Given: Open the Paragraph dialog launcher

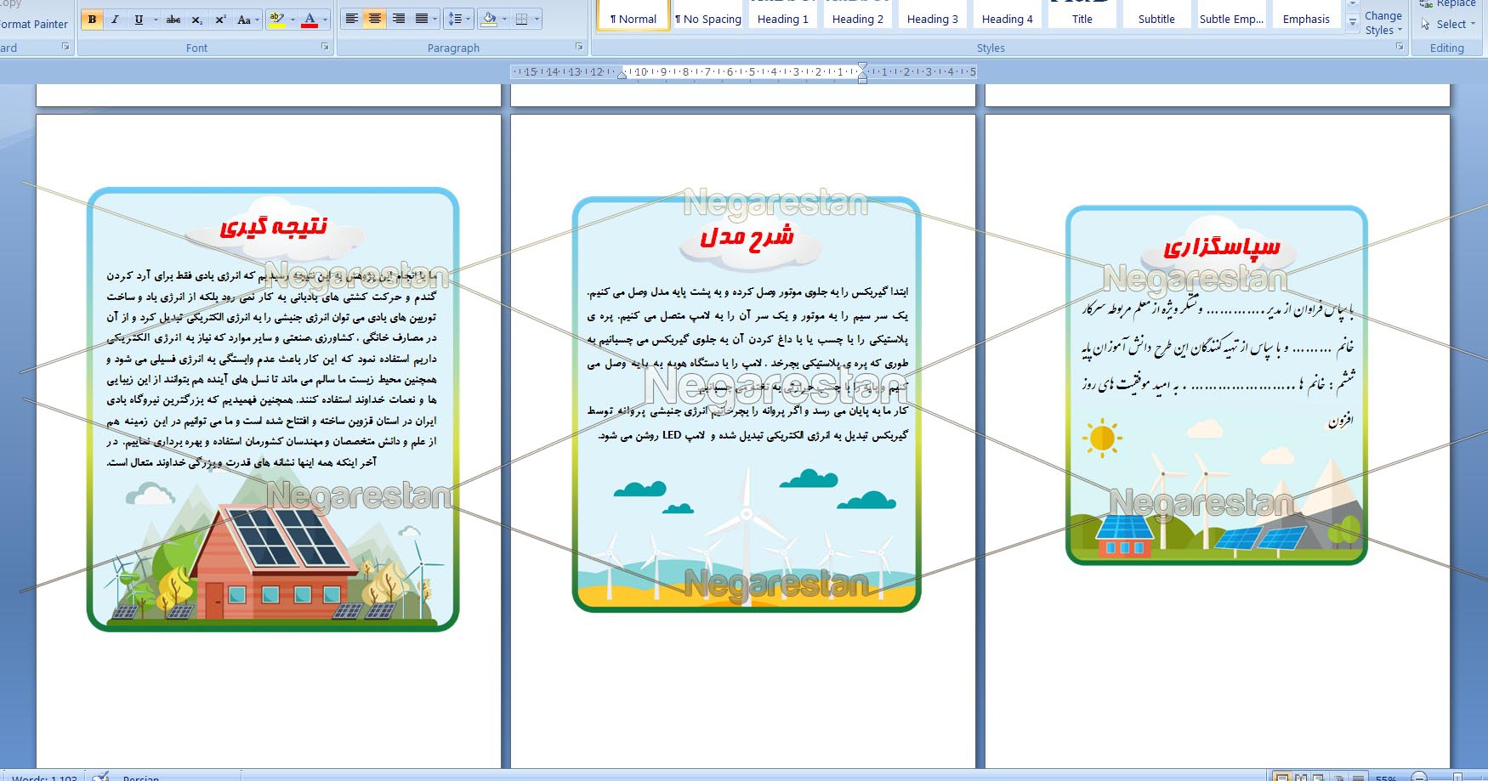Looking at the screenshot, I should tap(579, 47).
